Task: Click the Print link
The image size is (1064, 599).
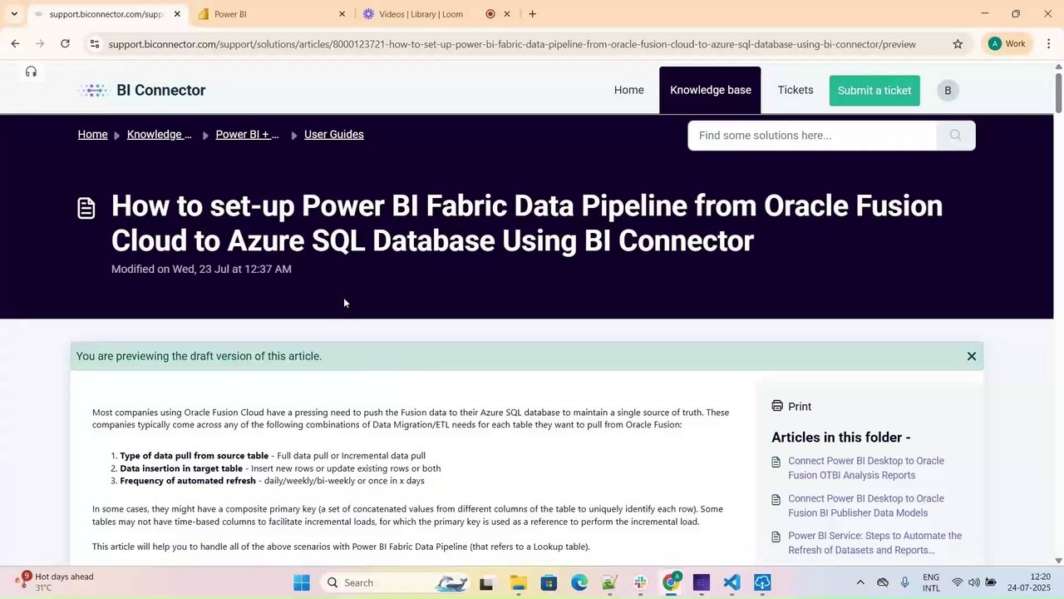Action: [x=800, y=406]
